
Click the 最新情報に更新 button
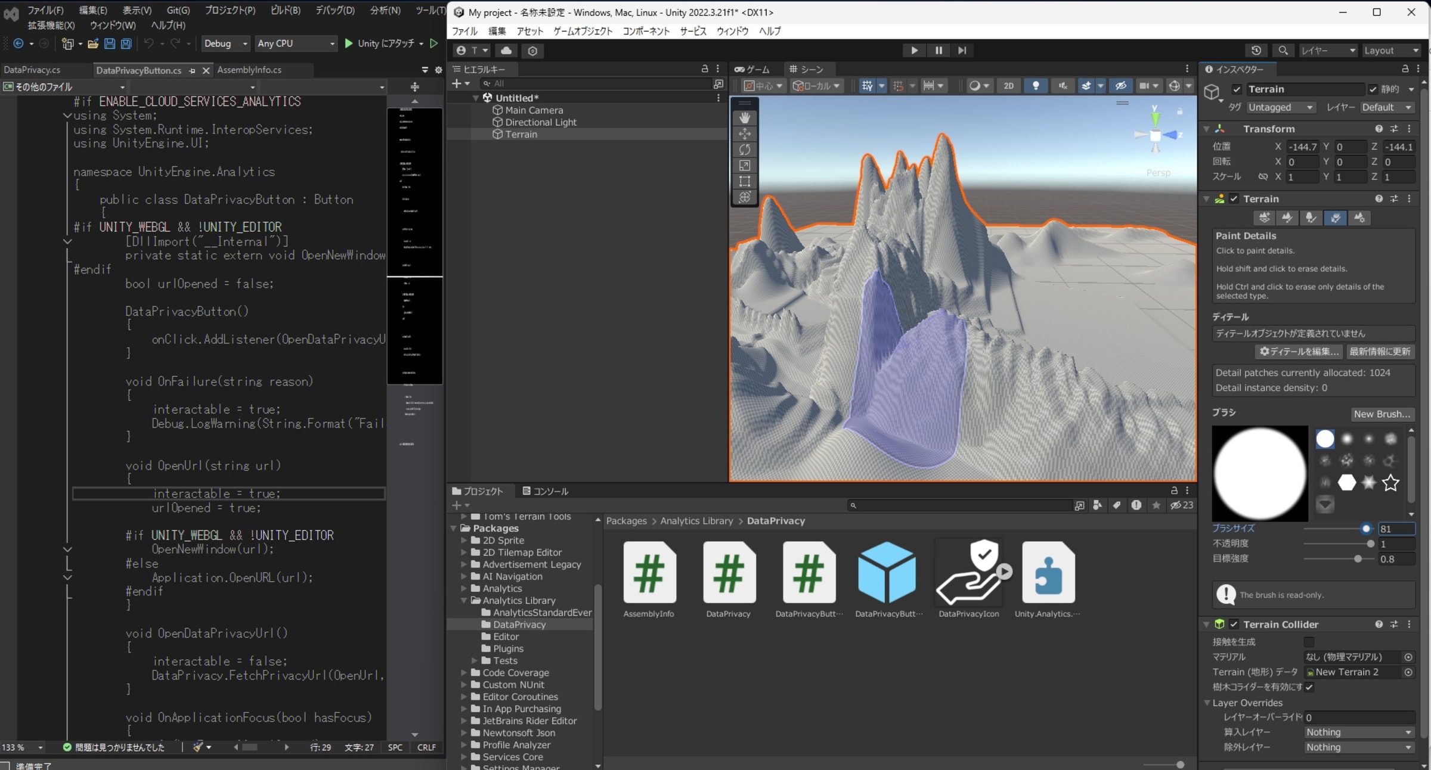(x=1380, y=352)
